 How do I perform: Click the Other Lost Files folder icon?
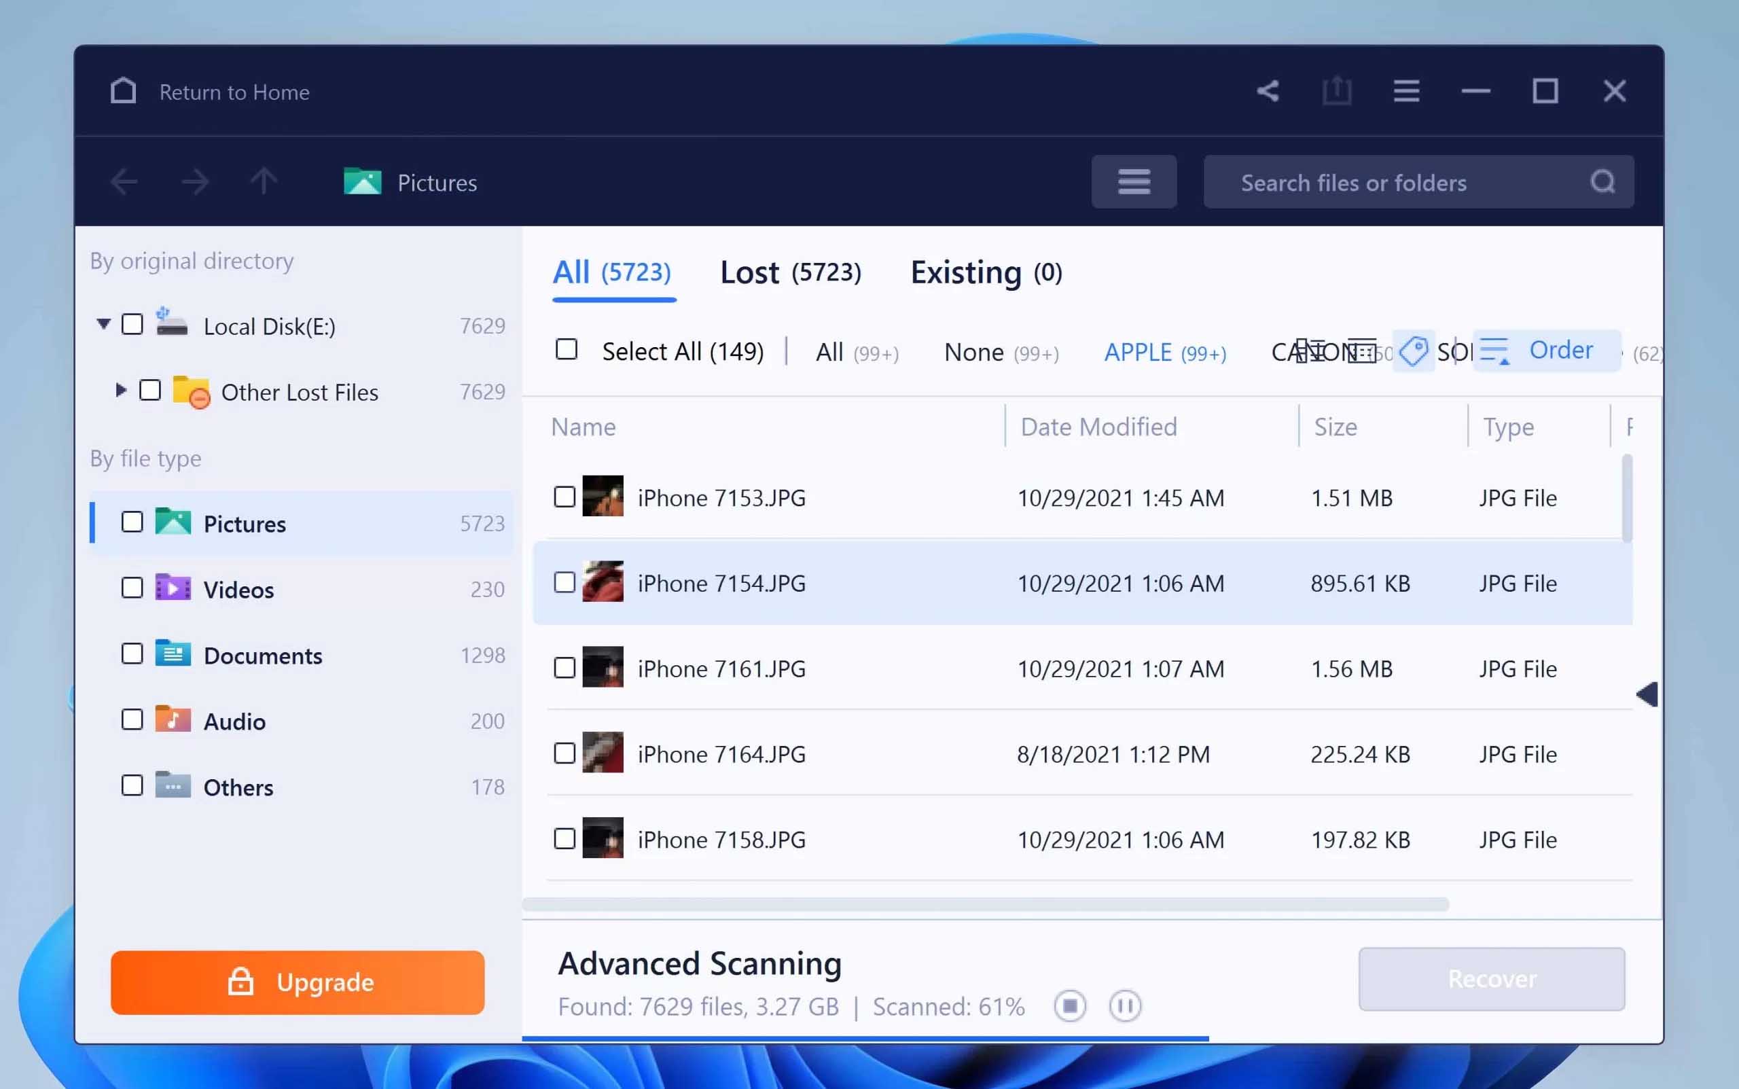[x=191, y=392]
